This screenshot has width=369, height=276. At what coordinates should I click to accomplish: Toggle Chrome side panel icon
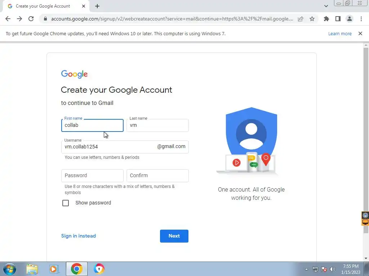(x=338, y=19)
